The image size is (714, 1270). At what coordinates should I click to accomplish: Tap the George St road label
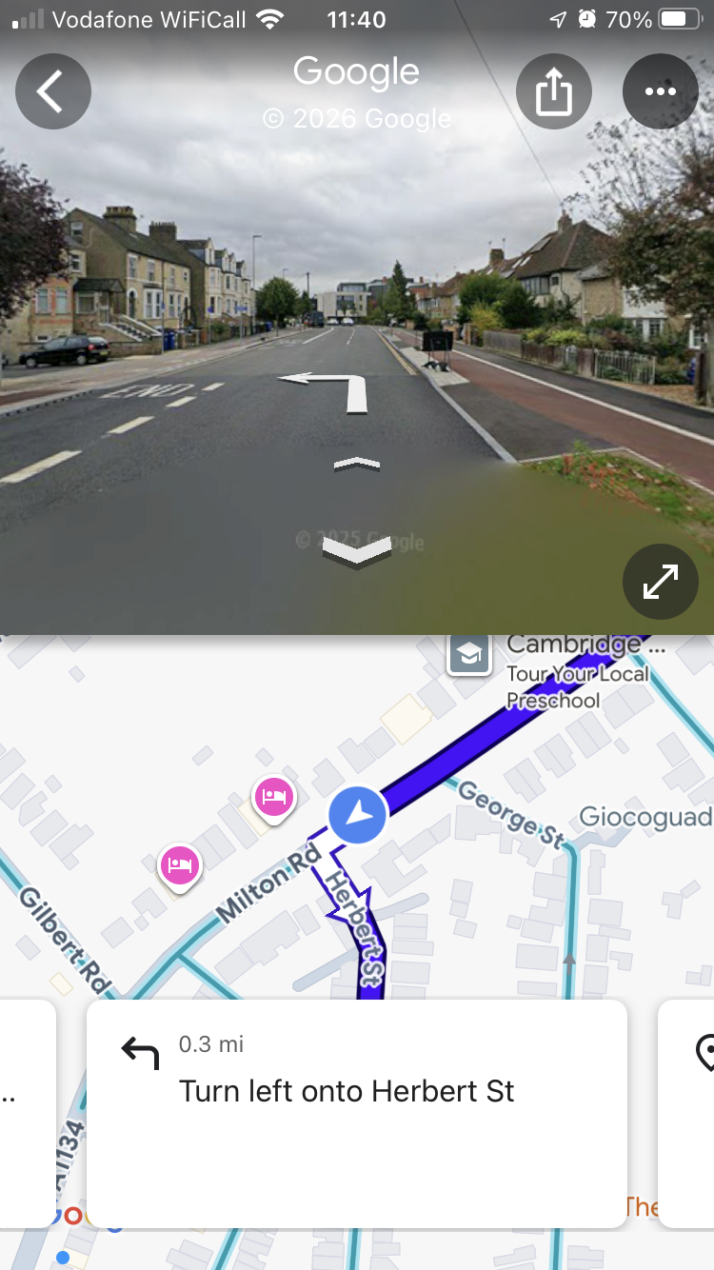click(511, 813)
